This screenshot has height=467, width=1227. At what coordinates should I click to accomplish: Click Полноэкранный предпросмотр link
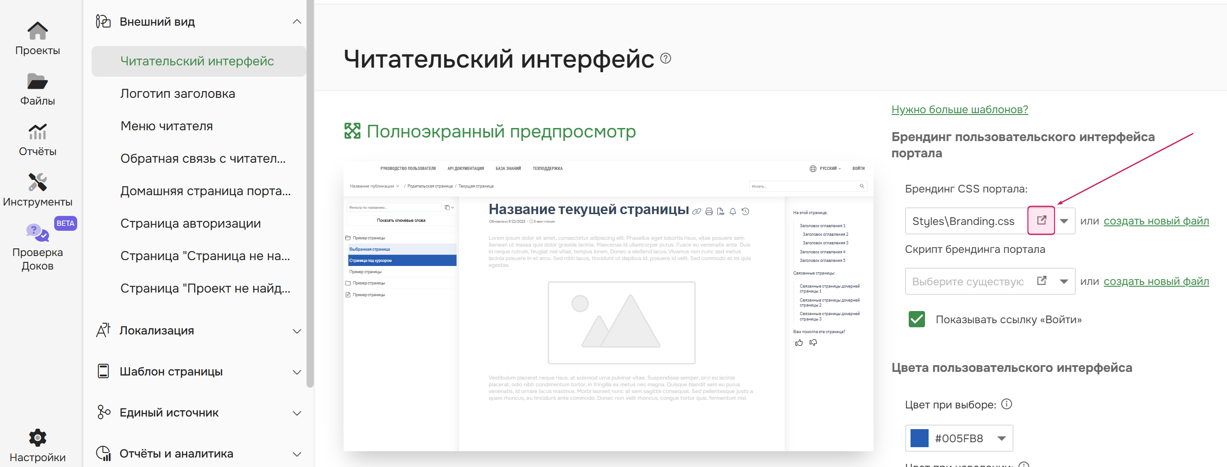(501, 131)
